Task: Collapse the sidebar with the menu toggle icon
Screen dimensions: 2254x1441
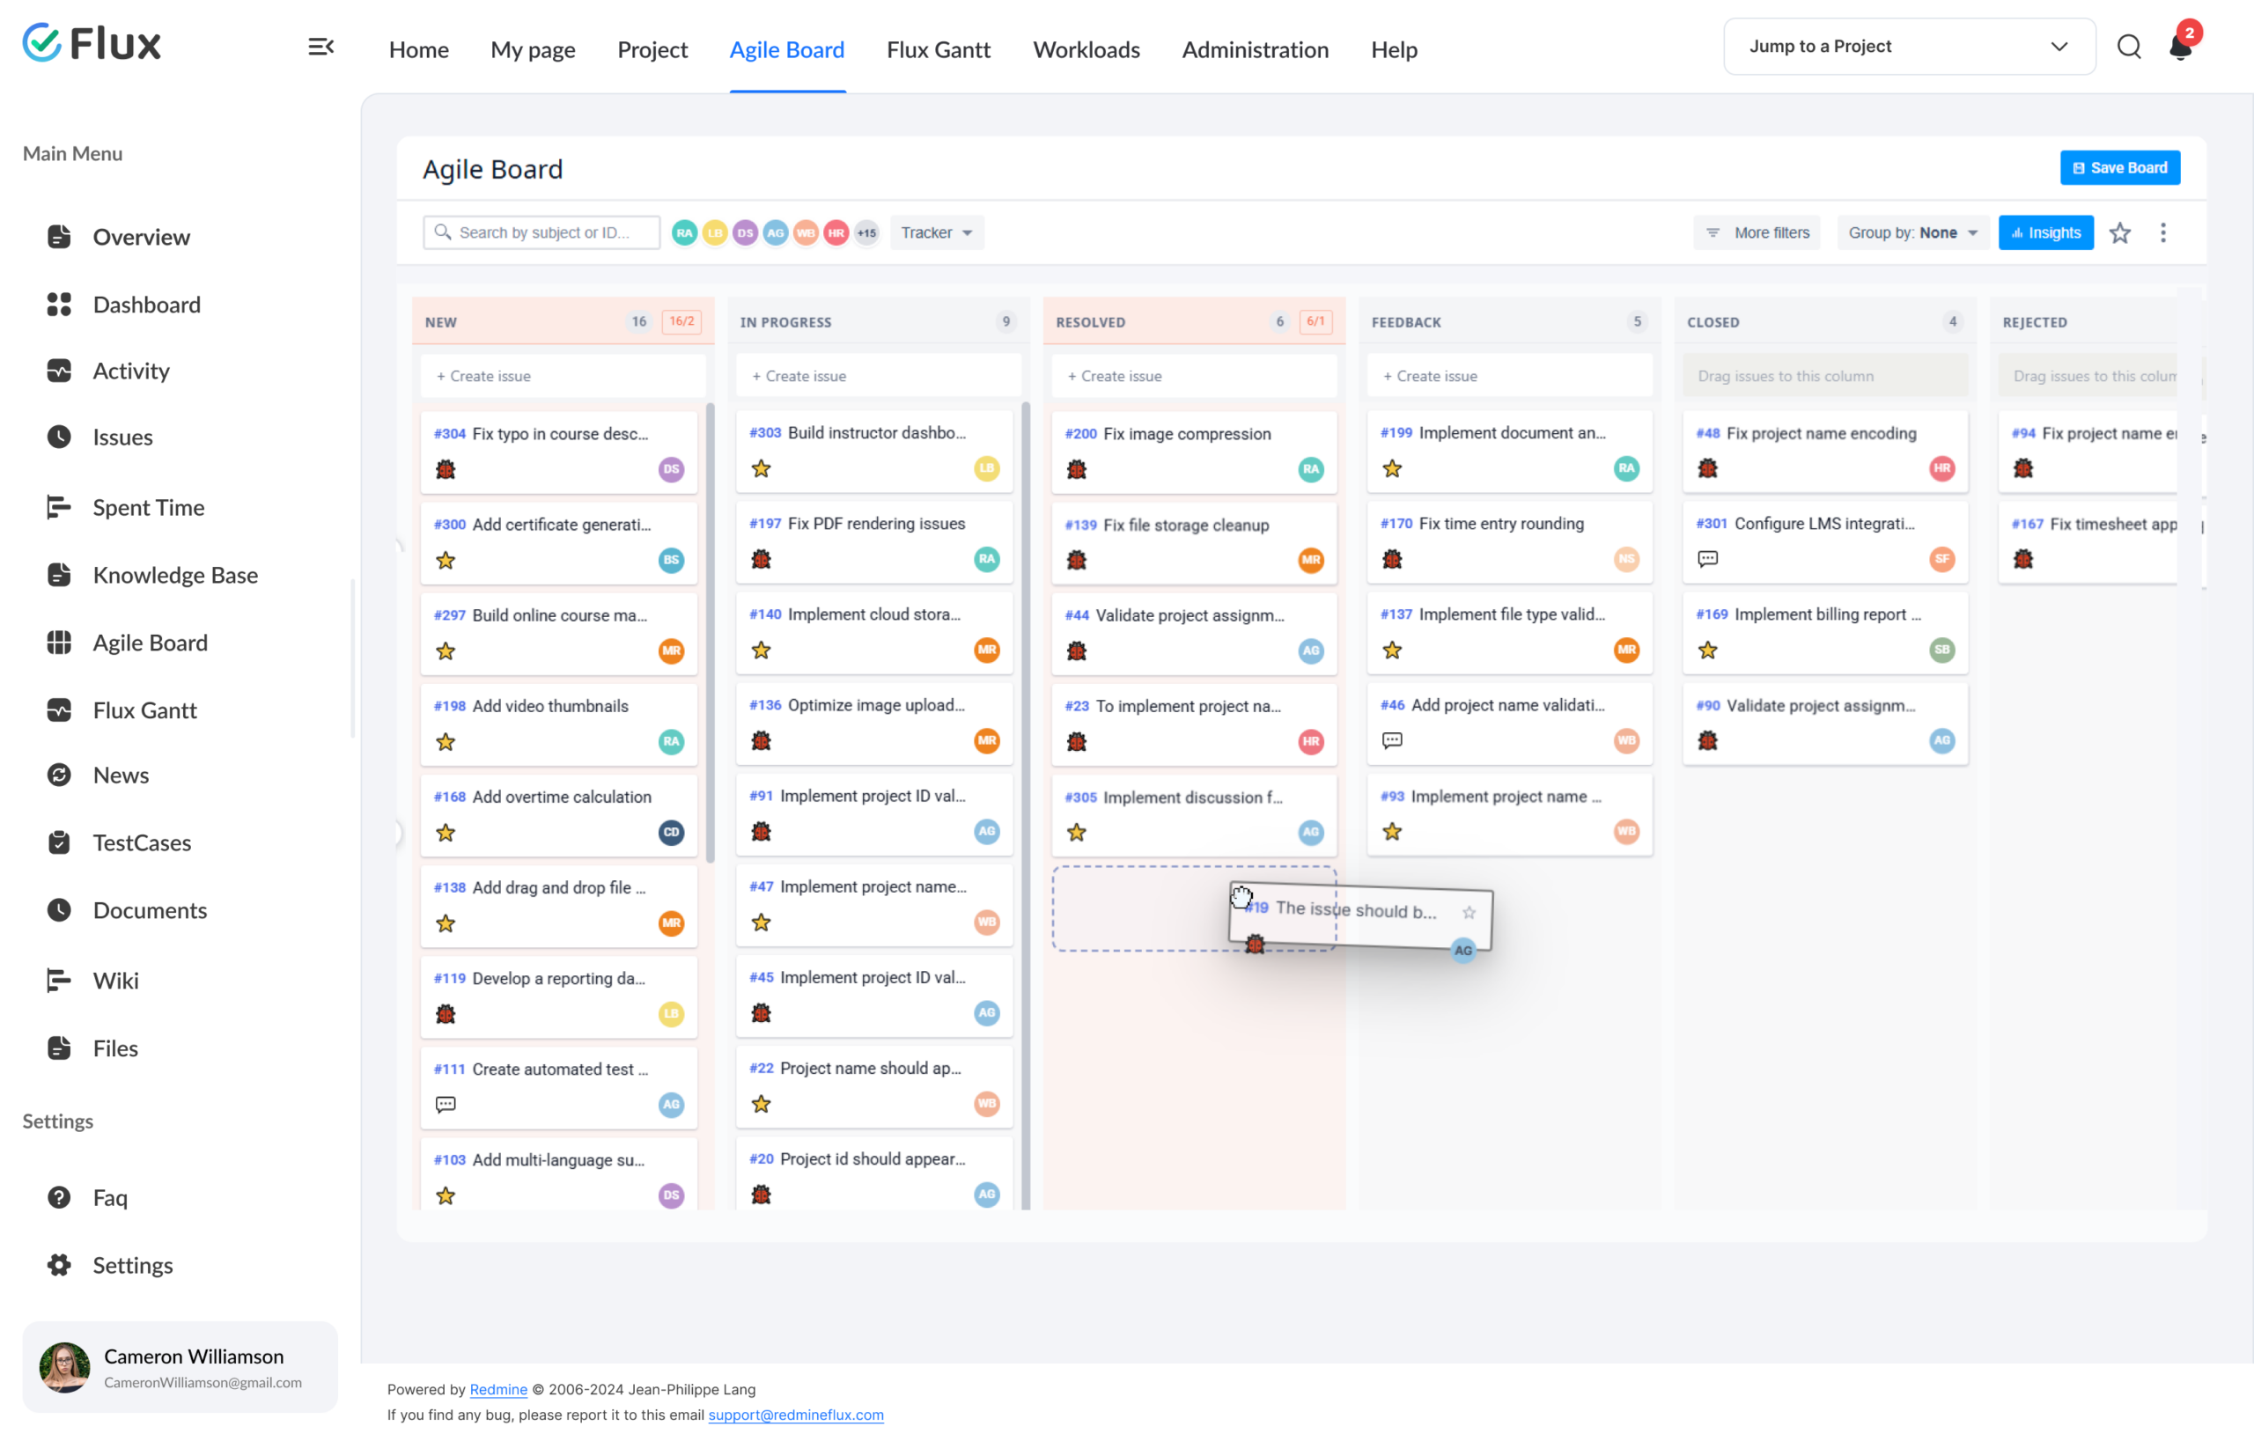Action: (x=321, y=47)
